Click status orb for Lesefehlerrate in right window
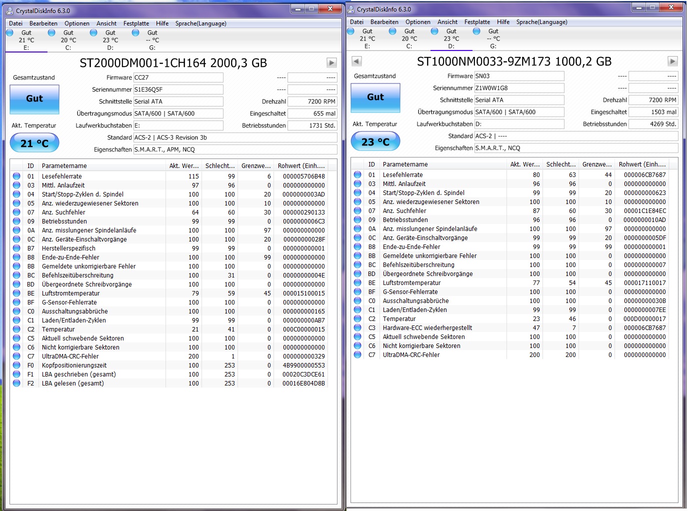Screen dimensions: 688x511 pos(357,174)
